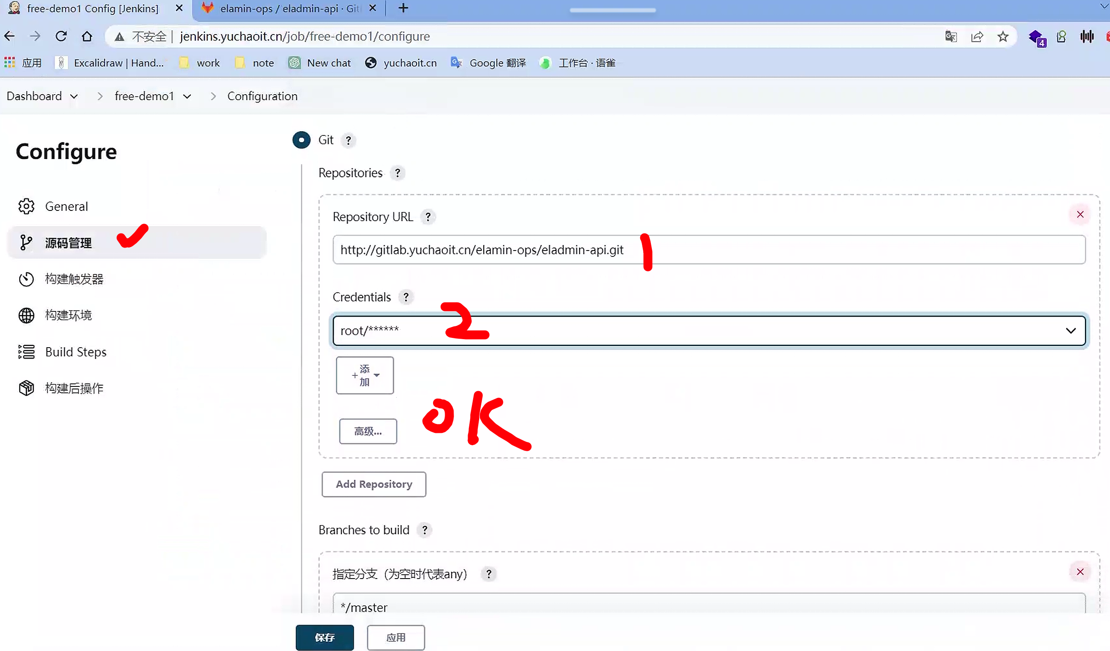The image size is (1110, 651).
Task: Open the 构建触发器 section
Action: point(74,279)
